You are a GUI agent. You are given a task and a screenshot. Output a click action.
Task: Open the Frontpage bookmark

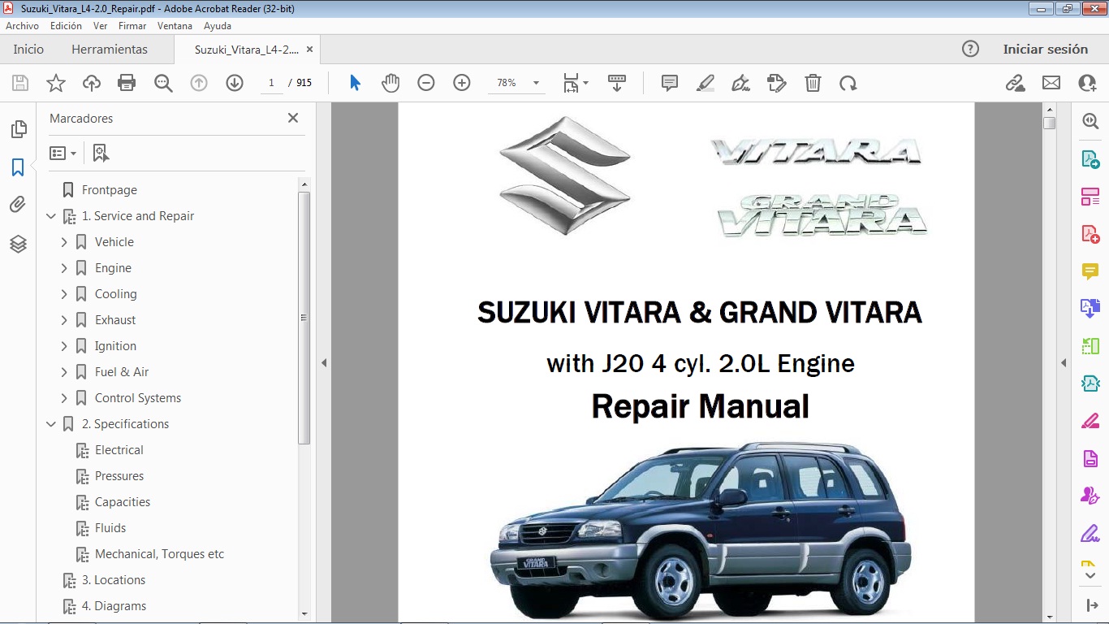pos(110,190)
